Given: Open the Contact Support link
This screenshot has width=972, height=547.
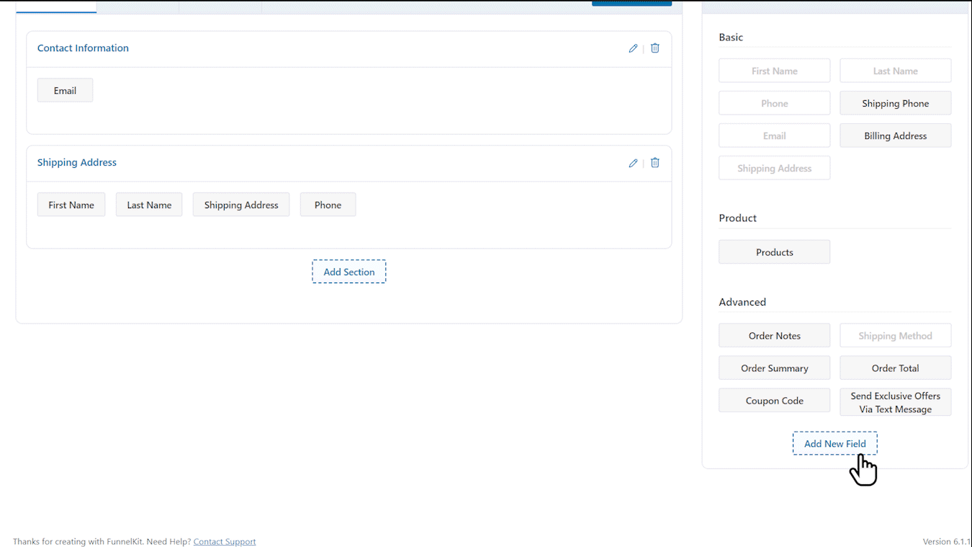Looking at the screenshot, I should [x=225, y=541].
